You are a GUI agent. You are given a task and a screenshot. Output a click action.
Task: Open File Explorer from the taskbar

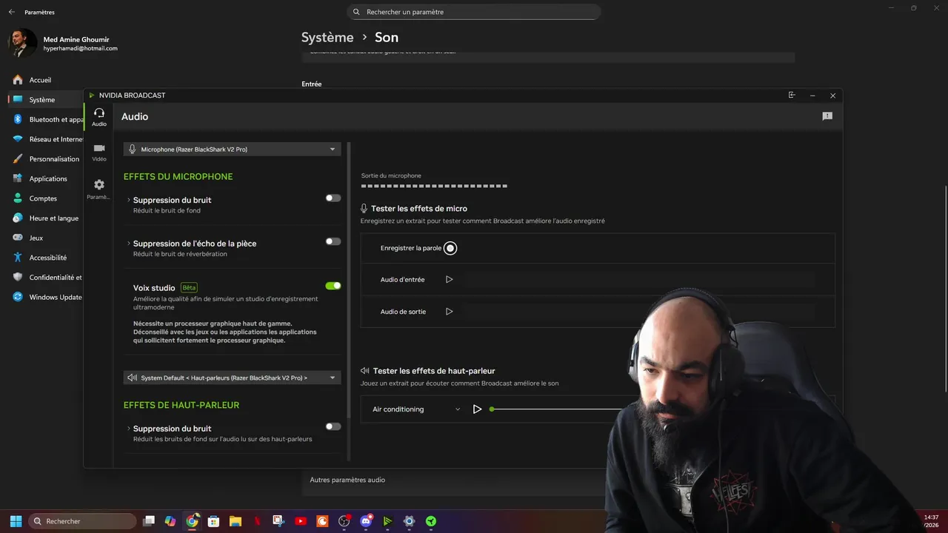pos(236,521)
